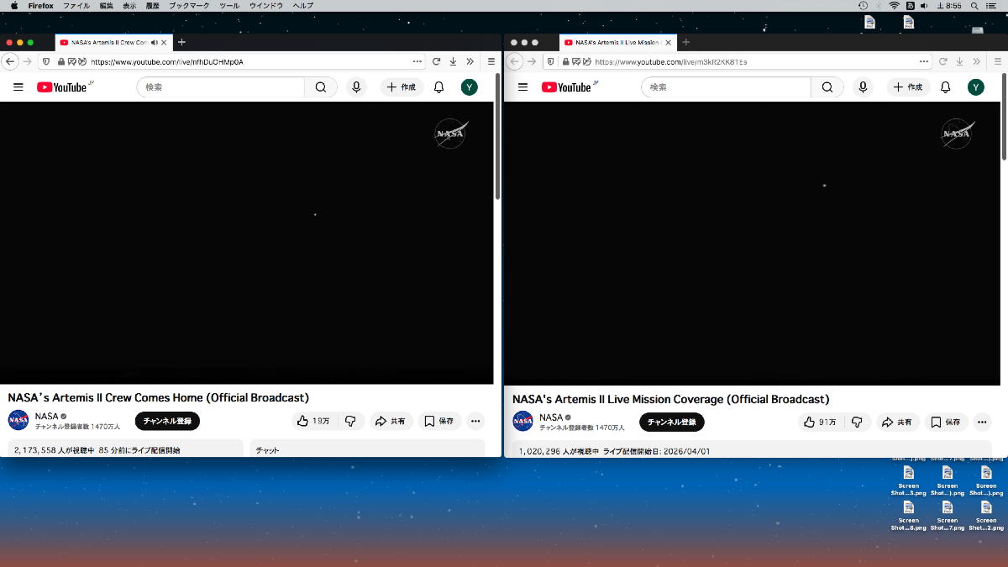Open Time Machine icon in menu bar
The image size is (1008, 567).
[864, 6]
